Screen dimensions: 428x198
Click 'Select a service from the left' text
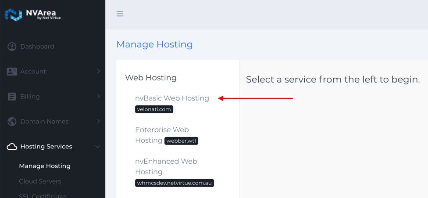(333, 80)
